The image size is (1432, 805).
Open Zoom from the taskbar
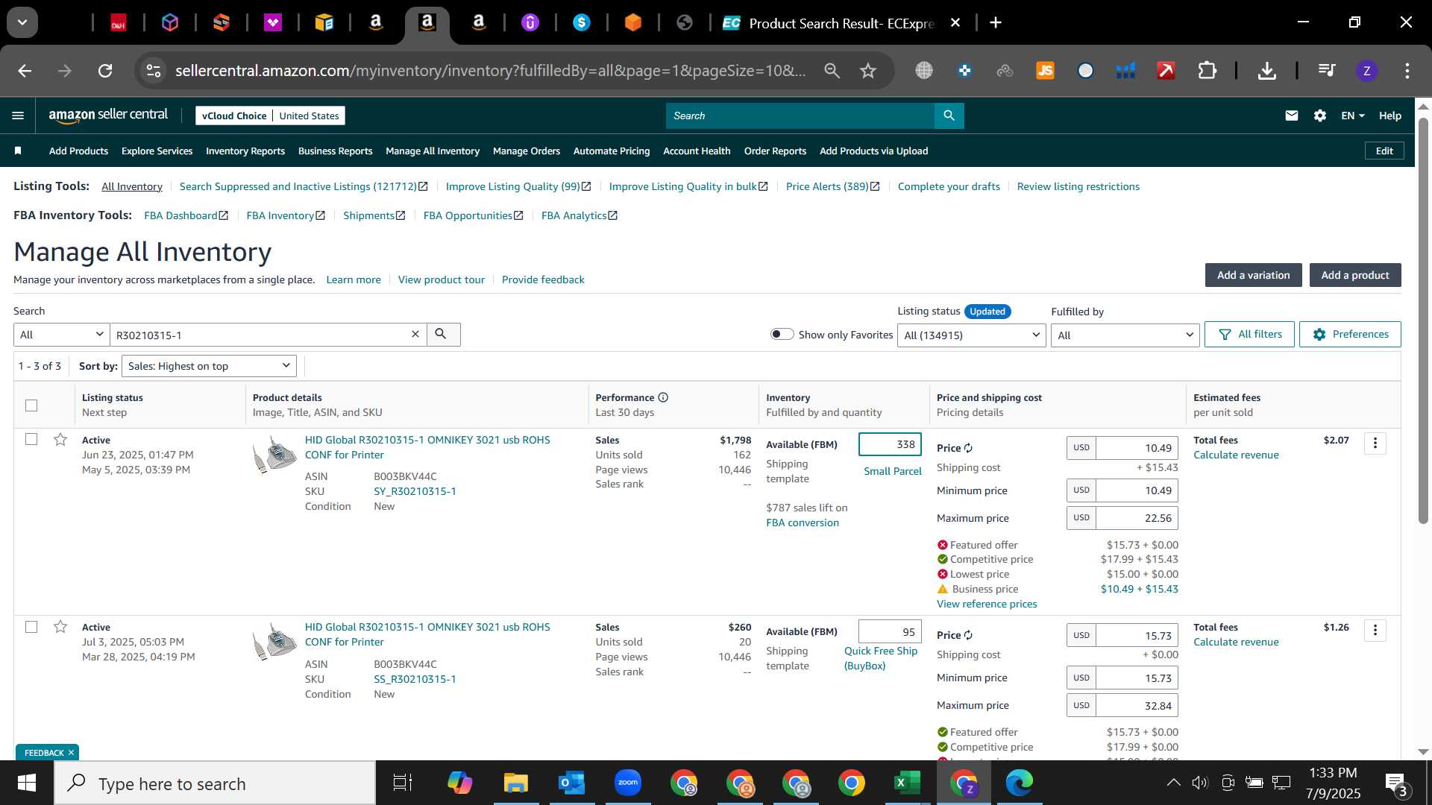[628, 783]
